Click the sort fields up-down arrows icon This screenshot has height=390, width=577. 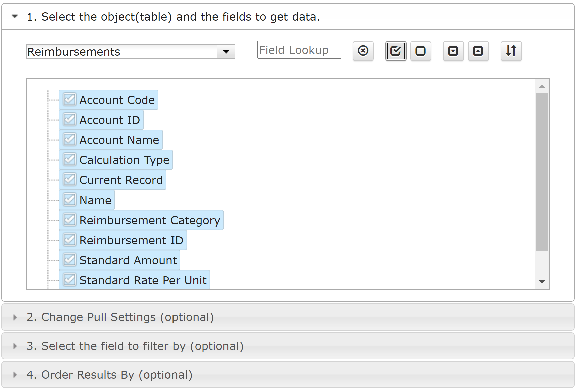pyautogui.click(x=511, y=51)
